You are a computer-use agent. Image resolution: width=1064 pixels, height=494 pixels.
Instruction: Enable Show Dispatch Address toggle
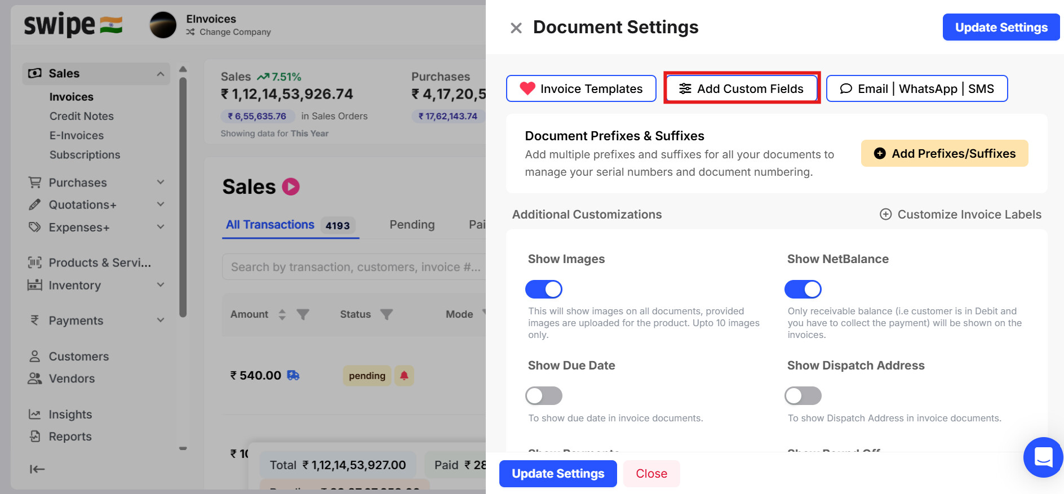point(803,395)
